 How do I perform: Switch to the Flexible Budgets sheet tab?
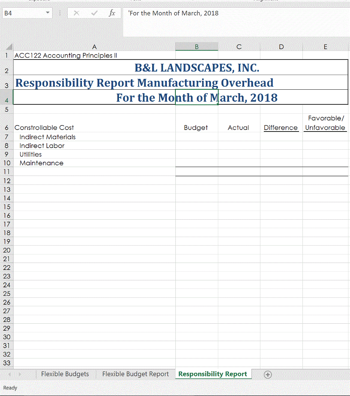tap(65, 374)
